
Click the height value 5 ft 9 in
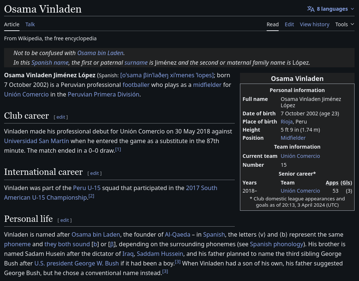pos(300,130)
